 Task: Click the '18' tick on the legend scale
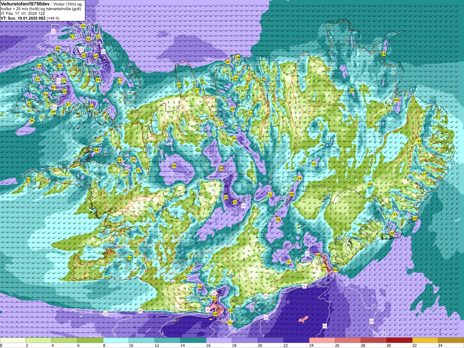pos(234,345)
